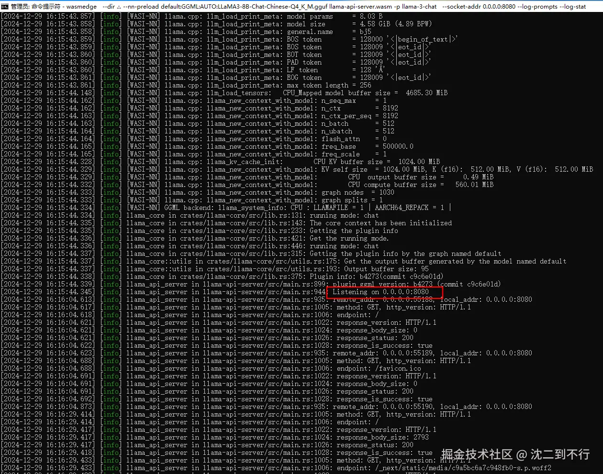Click the 'LF token = 128' line
The height and width of the screenshot is (474, 603).
[193, 70]
